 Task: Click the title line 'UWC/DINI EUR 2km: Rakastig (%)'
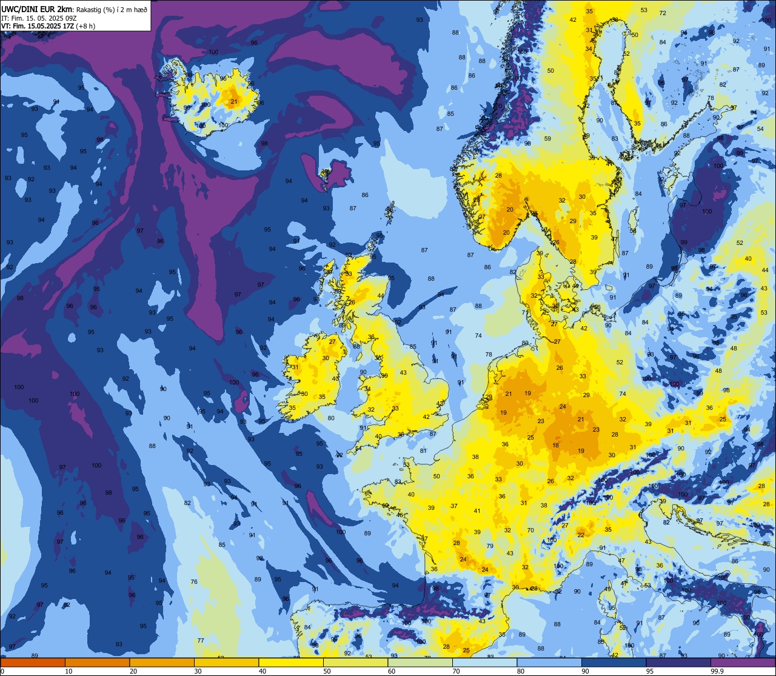[74, 8]
